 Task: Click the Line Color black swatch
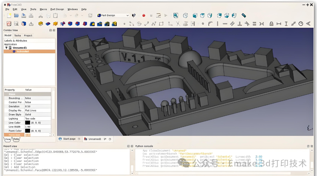tap(28, 123)
